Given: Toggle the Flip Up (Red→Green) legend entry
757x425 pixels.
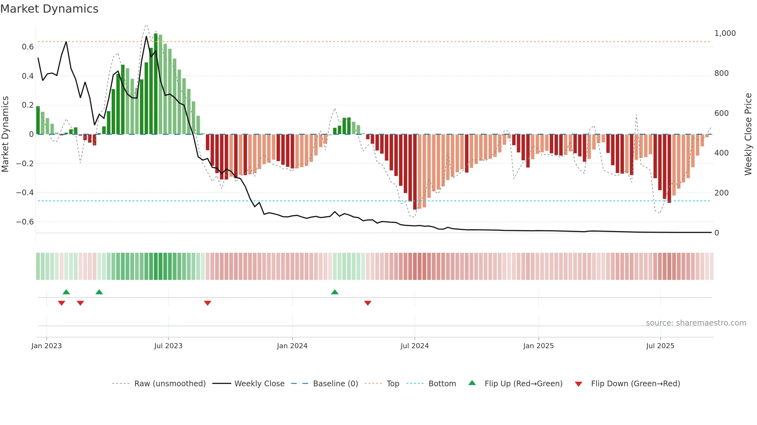Looking at the screenshot, I should [x=515, y=383].
